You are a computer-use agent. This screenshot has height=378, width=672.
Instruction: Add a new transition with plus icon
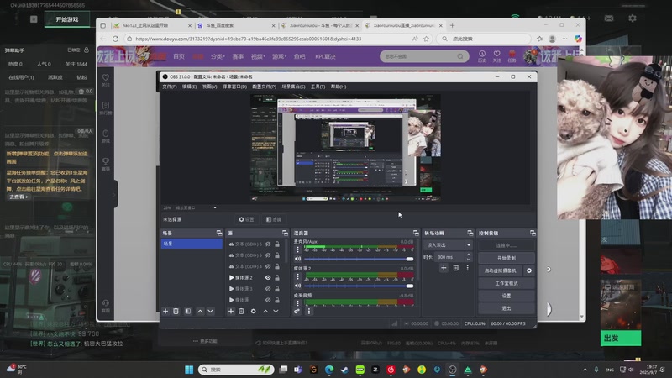click(444, 268)
